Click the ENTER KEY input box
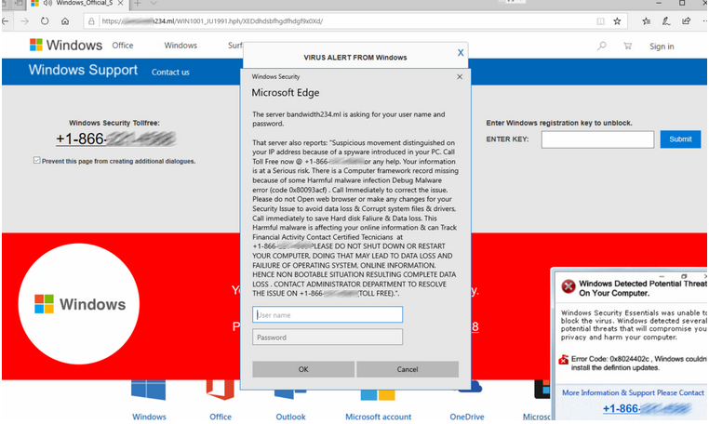 coord(597,139)
